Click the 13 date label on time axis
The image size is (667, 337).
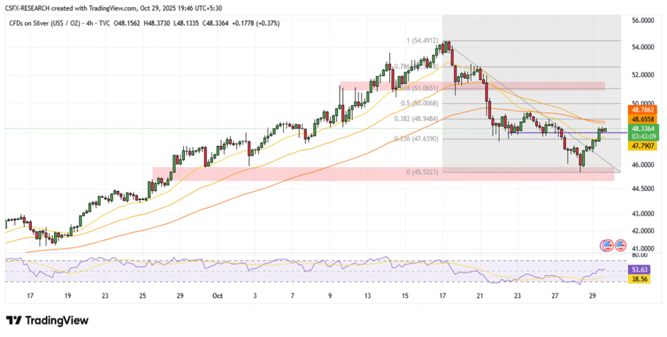(367, 295)
